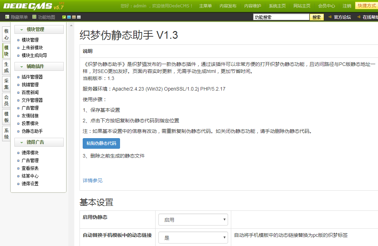The image size is (378, 246).
Task: Select the gray theme color swatch
Action: 79,17
